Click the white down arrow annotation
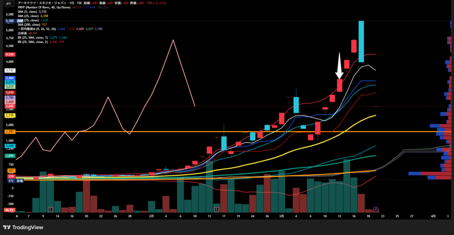The height and width of the screenshot is (235, 454). [340, 66]
